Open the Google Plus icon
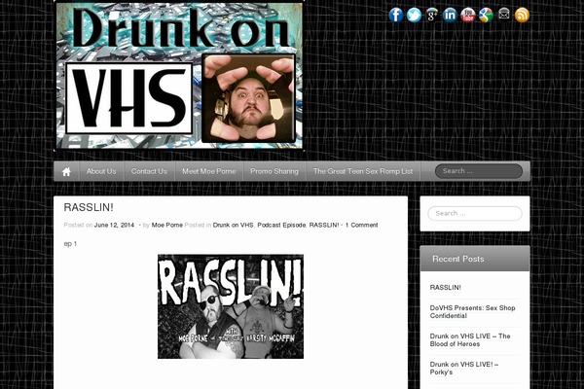Viewport: 584px width, 389px height. [x=432, y=15]
